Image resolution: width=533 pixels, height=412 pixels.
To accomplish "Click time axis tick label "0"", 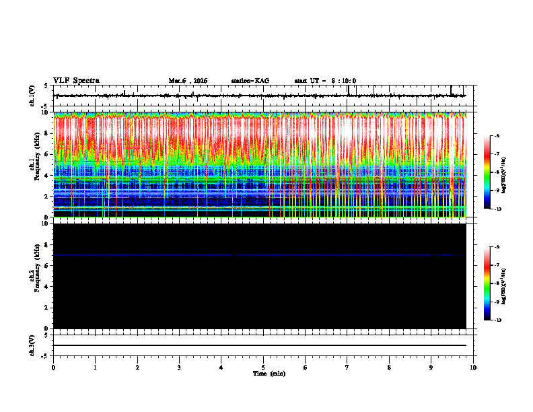I will pyautogui.click(x=53, y=368).
